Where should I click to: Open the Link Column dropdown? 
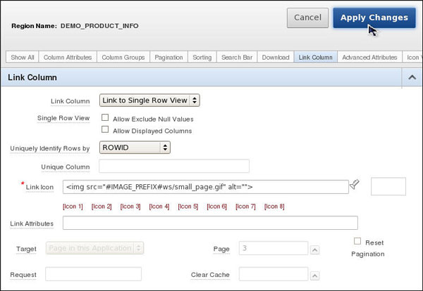coord(149,101)
